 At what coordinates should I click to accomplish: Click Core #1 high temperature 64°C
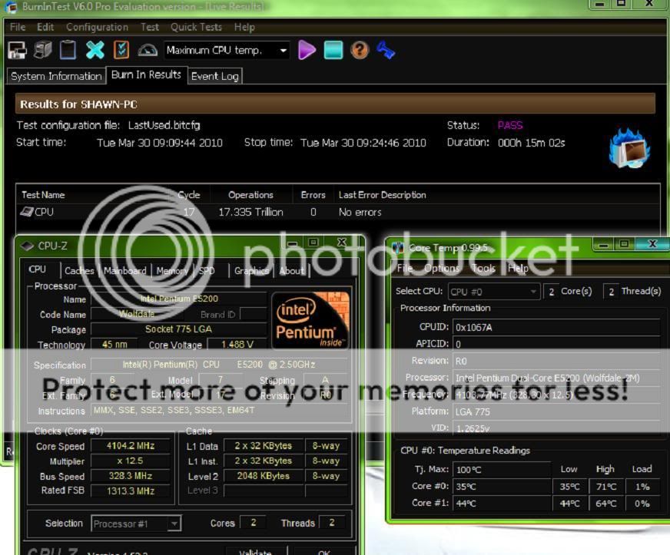coord(606,504)
